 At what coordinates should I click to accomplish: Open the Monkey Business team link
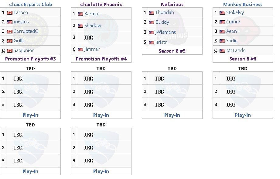243,5
